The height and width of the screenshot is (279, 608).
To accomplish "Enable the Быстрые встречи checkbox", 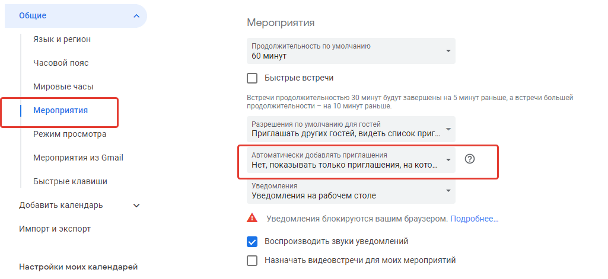I will (252, 78).
